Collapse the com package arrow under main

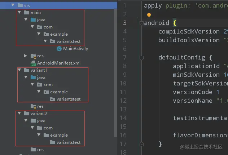click(x=32, y=27)
